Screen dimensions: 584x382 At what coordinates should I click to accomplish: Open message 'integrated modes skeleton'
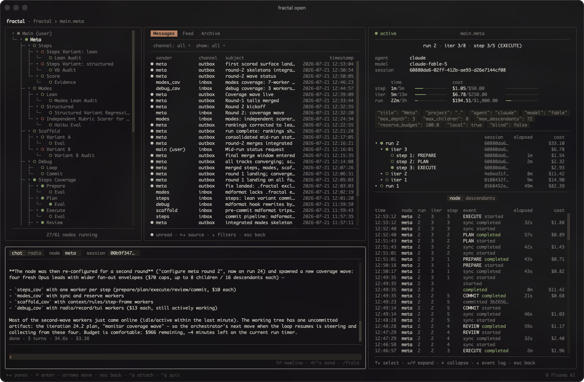(x=252, y=223)
